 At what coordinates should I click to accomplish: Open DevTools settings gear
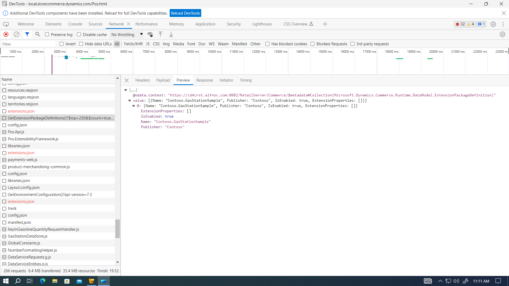(493, 24)
